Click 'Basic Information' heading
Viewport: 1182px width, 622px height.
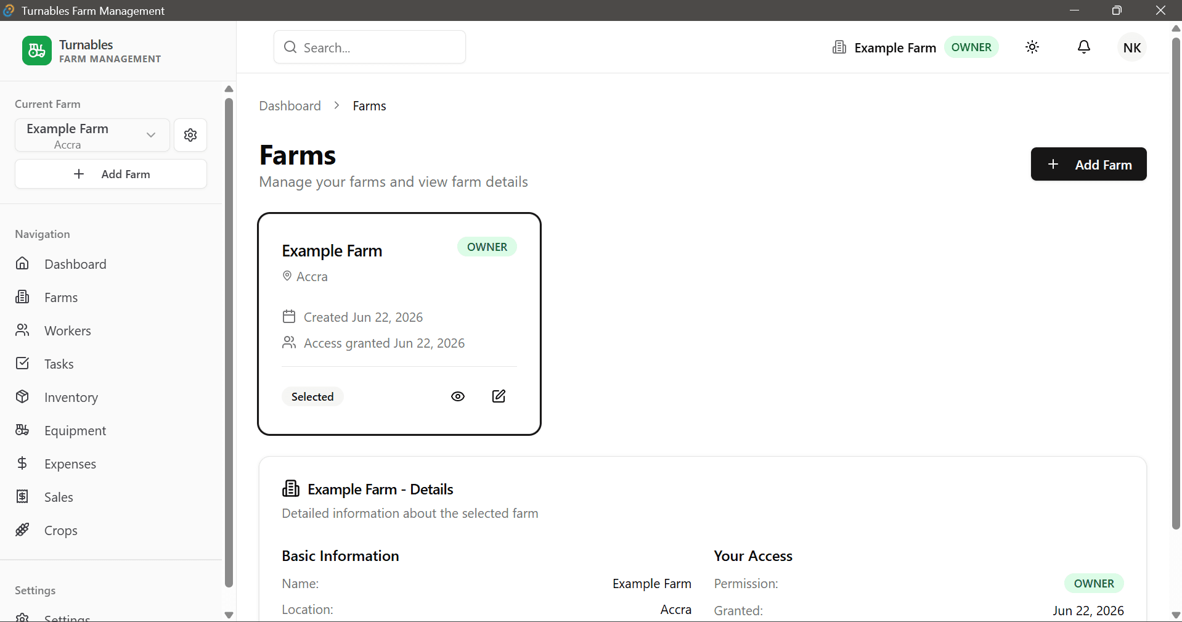point(340,556)
